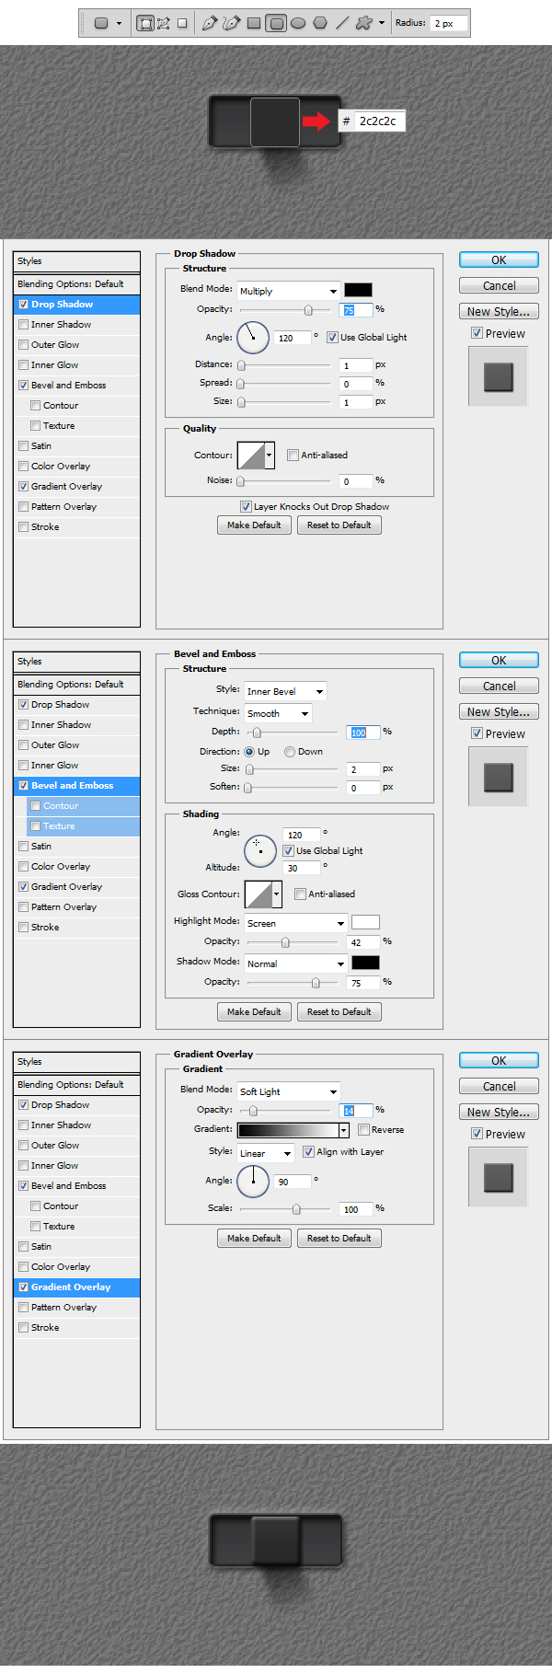This screenshot has height=1673, width=552.
Task: Click the Highlight Mode white color swatch
Action: pyautogui.click(x=365, y=922)
